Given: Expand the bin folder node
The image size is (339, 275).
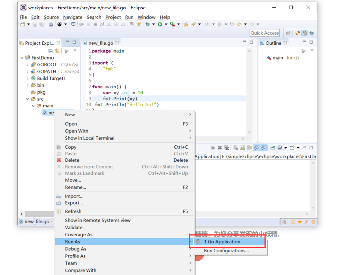Looking at the screenshot, I should 28,85.
